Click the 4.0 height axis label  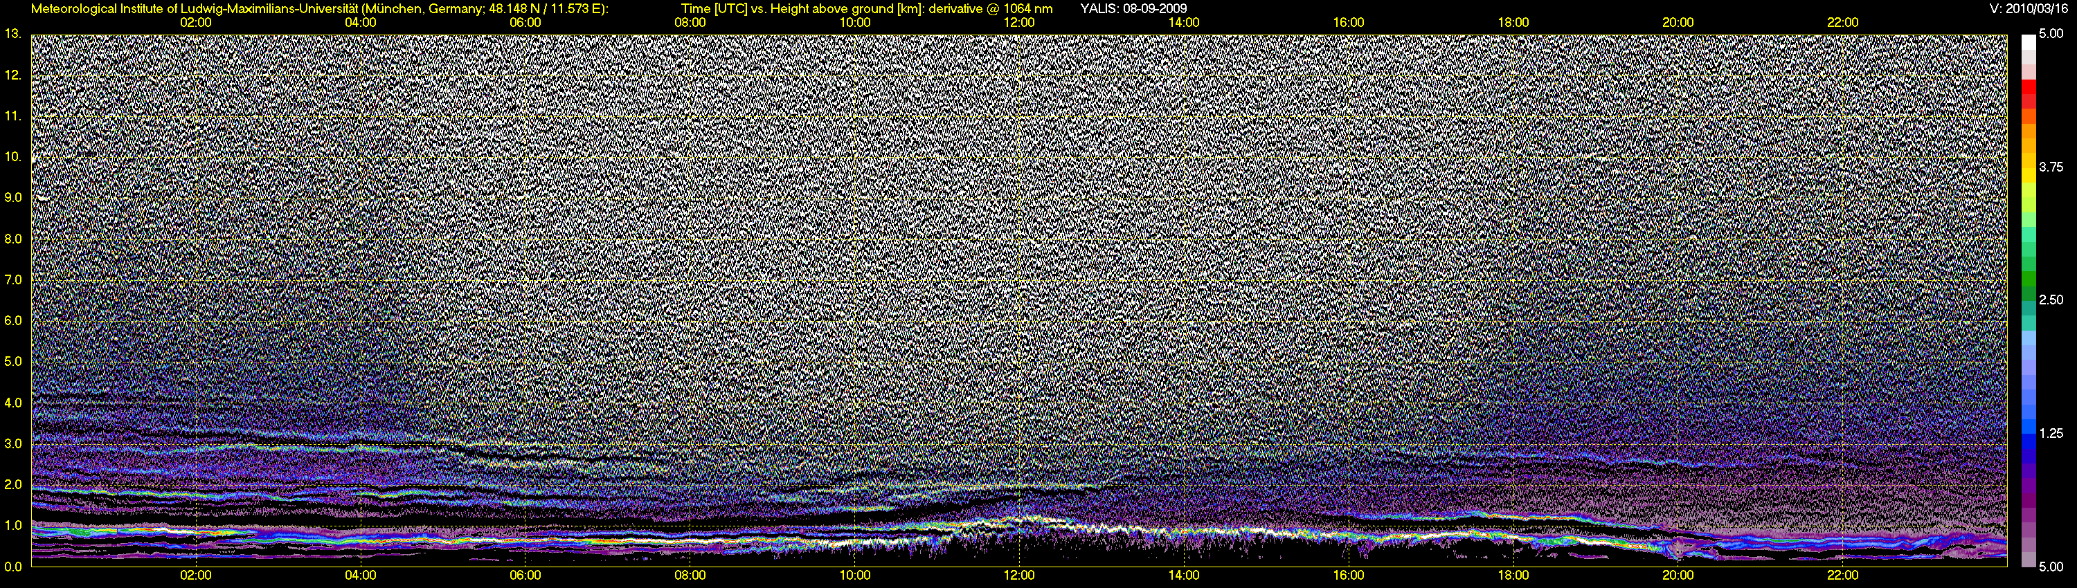tap(12, 403)
